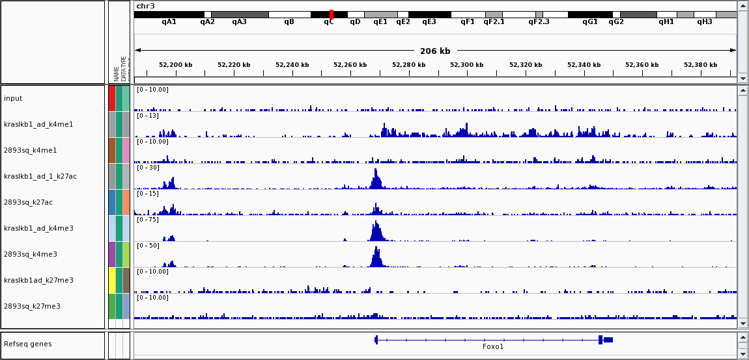This screenshot has height=360, width=749.
Task: Select the Refseq genes track label
Action: point(27,344)
